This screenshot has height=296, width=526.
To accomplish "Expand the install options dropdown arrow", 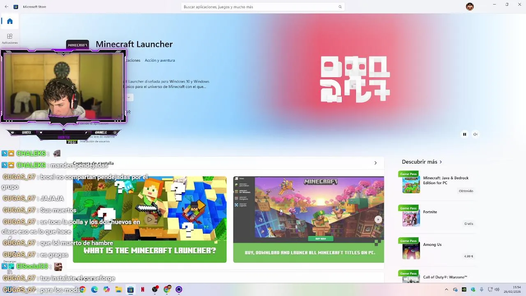I will 129,97.
